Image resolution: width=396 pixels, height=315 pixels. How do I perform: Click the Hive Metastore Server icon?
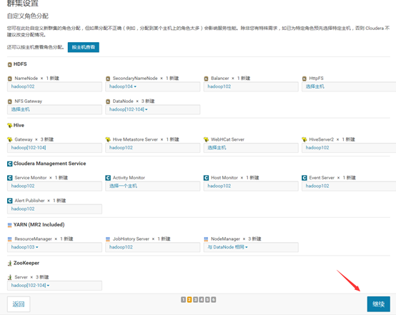[108, 139]
